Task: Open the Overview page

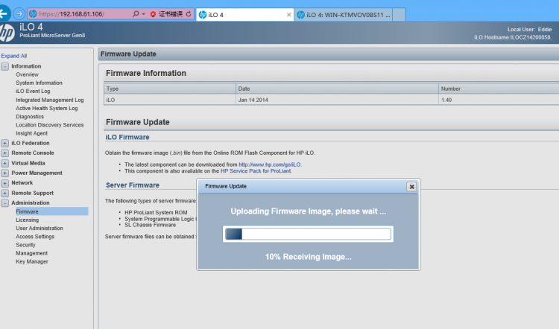Action: click(x=27, y=74)
